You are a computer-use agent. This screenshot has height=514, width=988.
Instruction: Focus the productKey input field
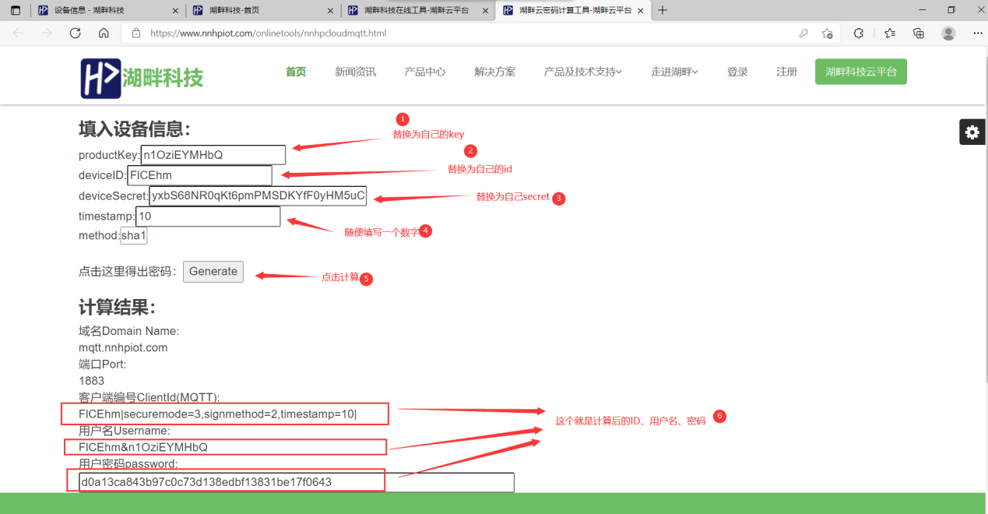click(213, 155)
